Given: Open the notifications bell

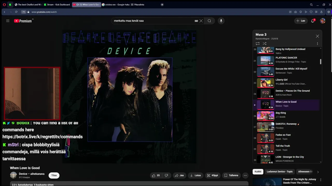Looking at the screenshot, I should click(313, 21).
